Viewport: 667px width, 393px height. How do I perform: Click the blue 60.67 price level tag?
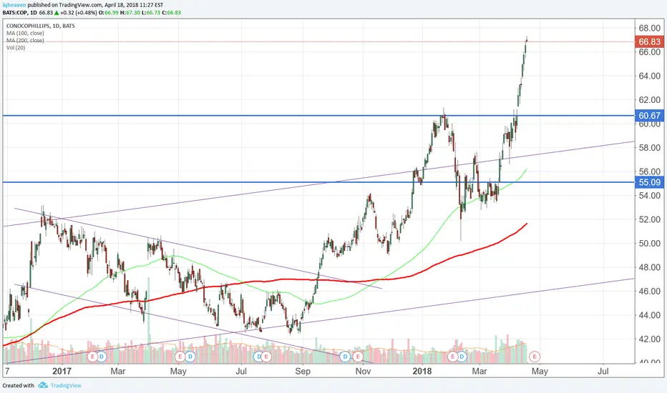pyautogui.click(x=650, y=116)
